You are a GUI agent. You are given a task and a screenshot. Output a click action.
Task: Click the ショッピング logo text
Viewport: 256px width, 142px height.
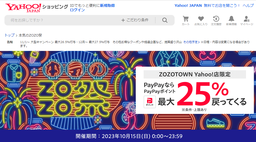click(x=55, y=7)
